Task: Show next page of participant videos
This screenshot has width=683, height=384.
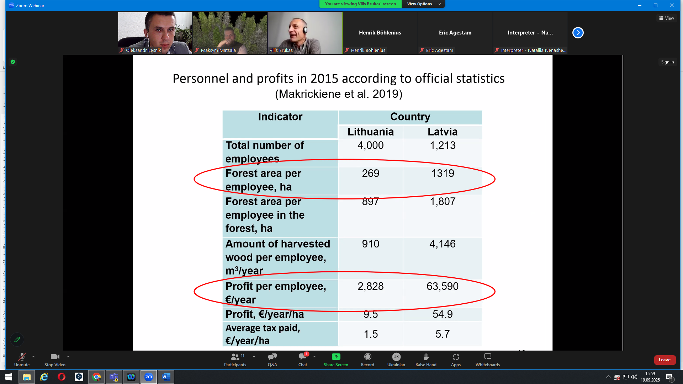Action: point(578,33)
